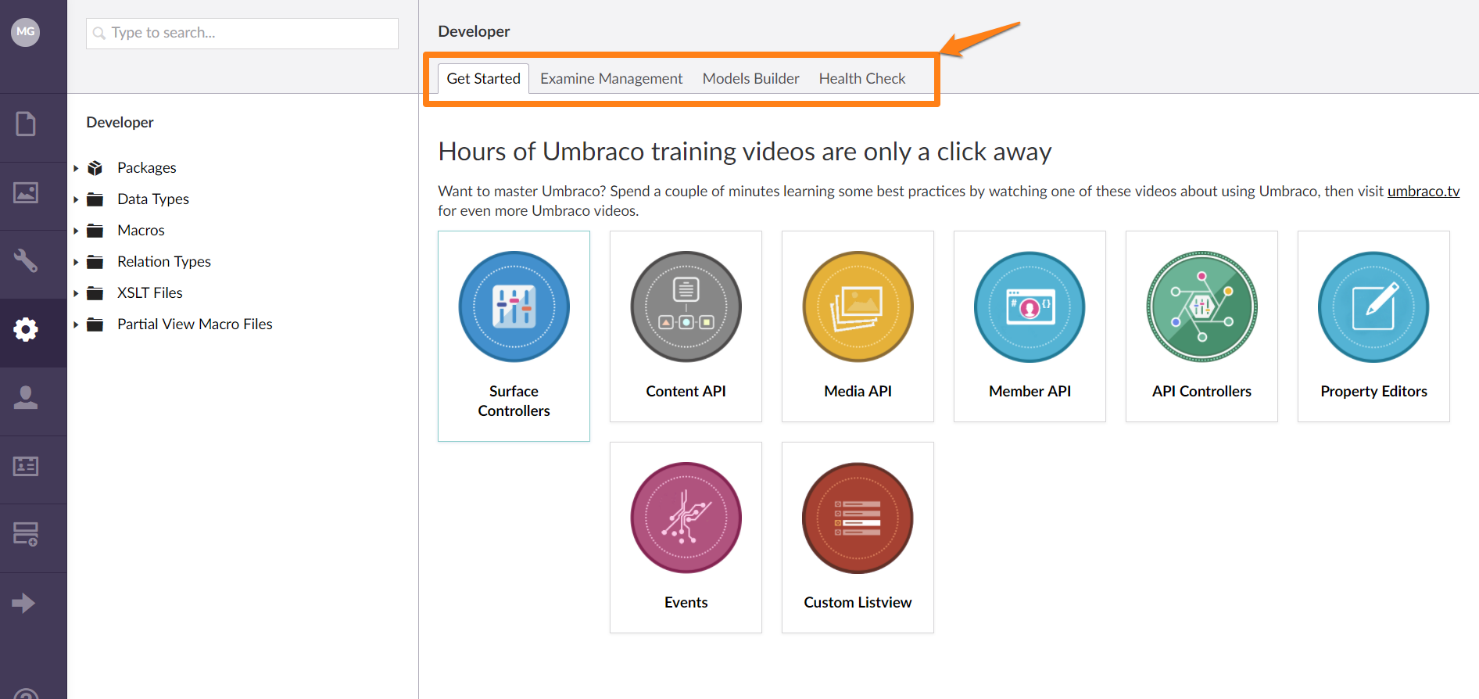Viewport: 1479px width, 699px height.
Task: Expand the Macros tree node
Action: [x=76, y=231]
